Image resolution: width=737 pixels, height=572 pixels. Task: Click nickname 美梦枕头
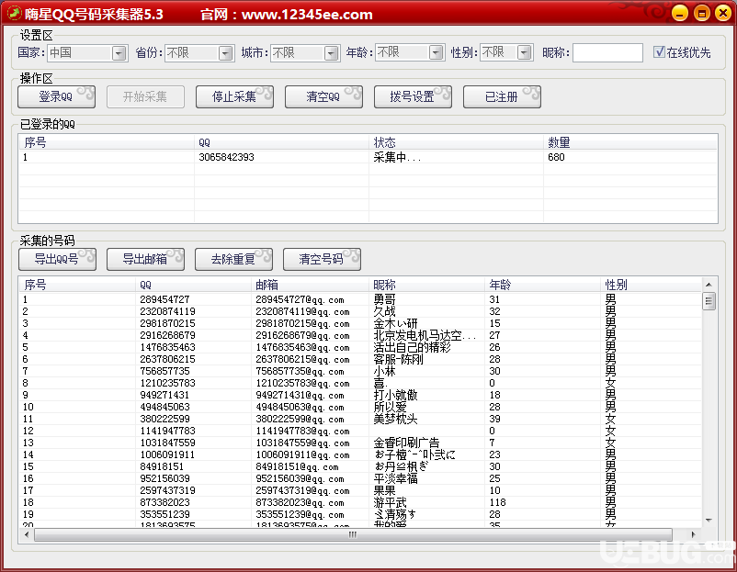395,419
